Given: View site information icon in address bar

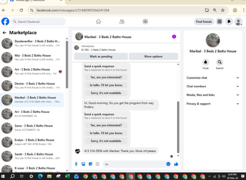Looking at the screenshot, I should point(32,10).
